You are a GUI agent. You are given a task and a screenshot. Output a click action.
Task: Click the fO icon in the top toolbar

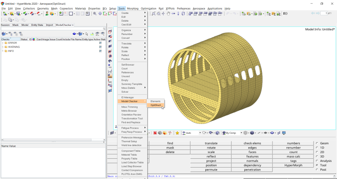click(x=285, y=14)
